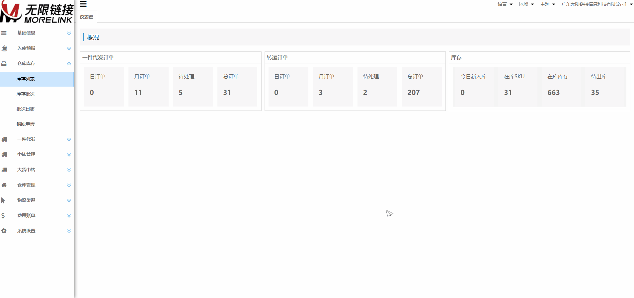
Task: Expand the 中转管理 chevron
Action: point(69,155)
